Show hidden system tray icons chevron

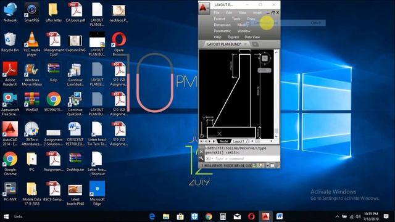[337, 216]
